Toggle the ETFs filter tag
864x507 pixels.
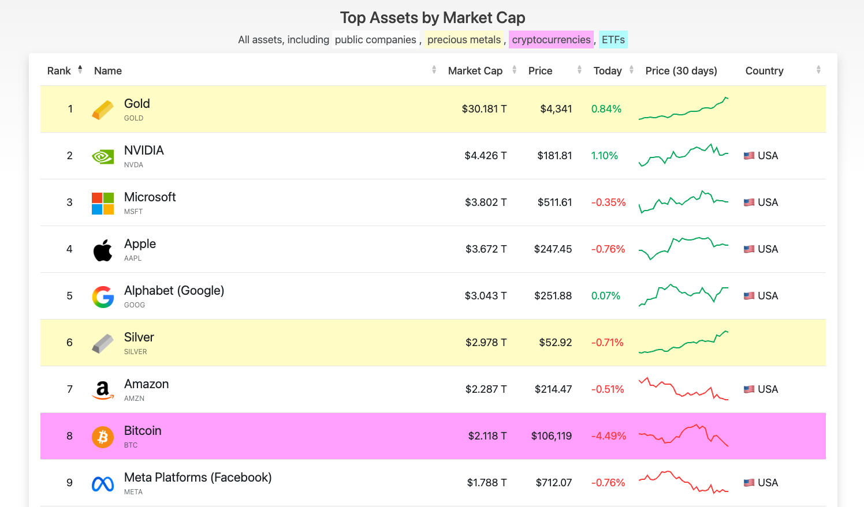tap(613, 40)
